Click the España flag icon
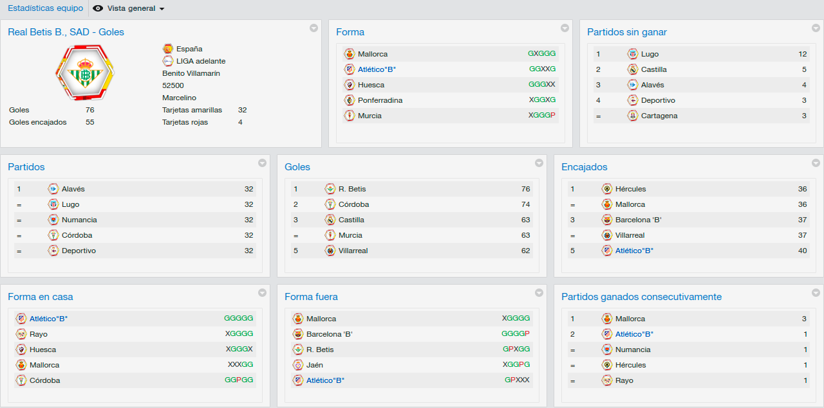Screen dimensions: 824x408 (168, 49)
